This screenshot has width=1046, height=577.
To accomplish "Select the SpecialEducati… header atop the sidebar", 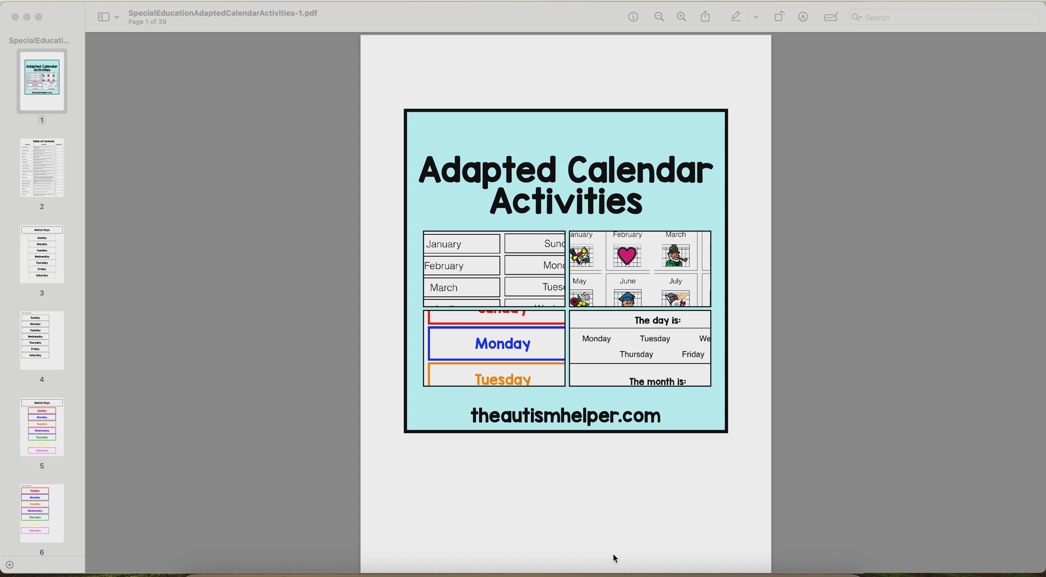I will click(39, 40).
